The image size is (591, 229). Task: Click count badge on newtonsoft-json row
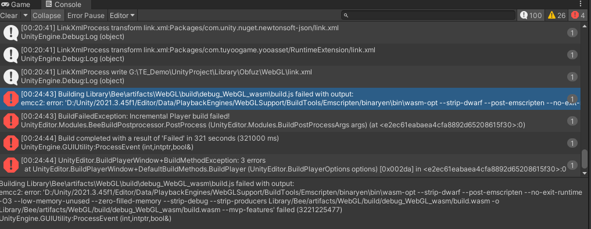click(x=572, y=33)
